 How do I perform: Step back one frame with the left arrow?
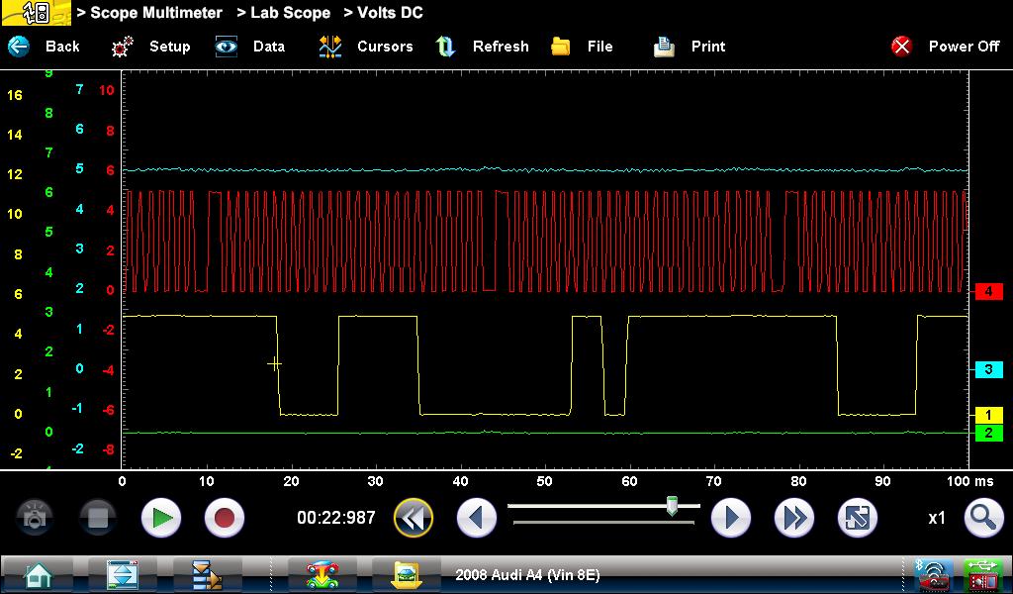[476, 518]
